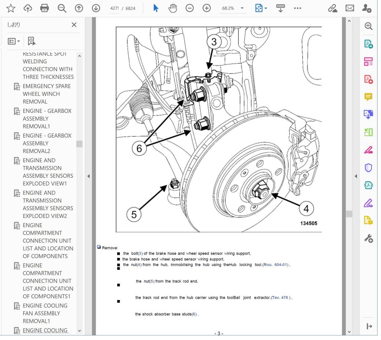Open the more tools ellipsis menu
The height and width of the screenshot is (340, 381).
point(297,8)
